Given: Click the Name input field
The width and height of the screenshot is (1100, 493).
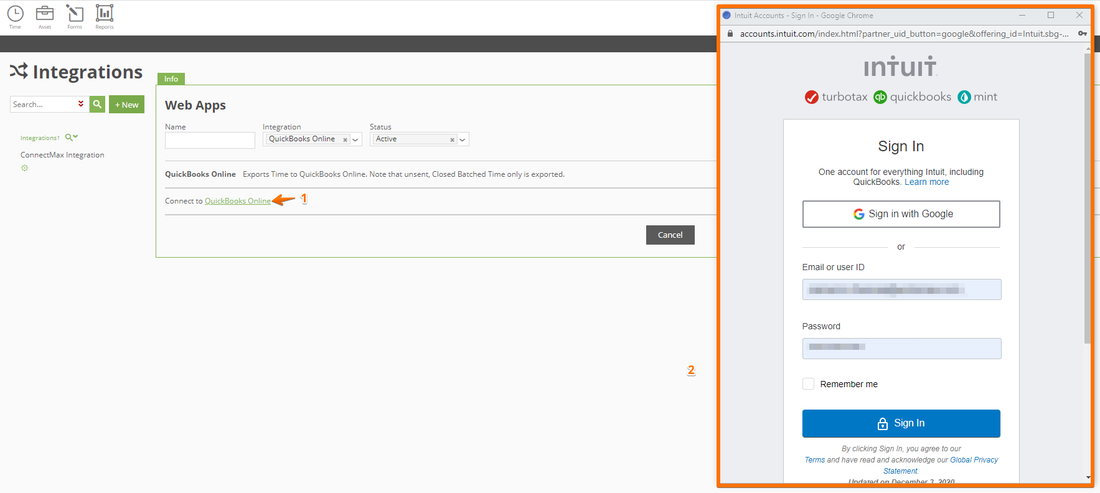Looking at the screenshot, I should point(210,140).
